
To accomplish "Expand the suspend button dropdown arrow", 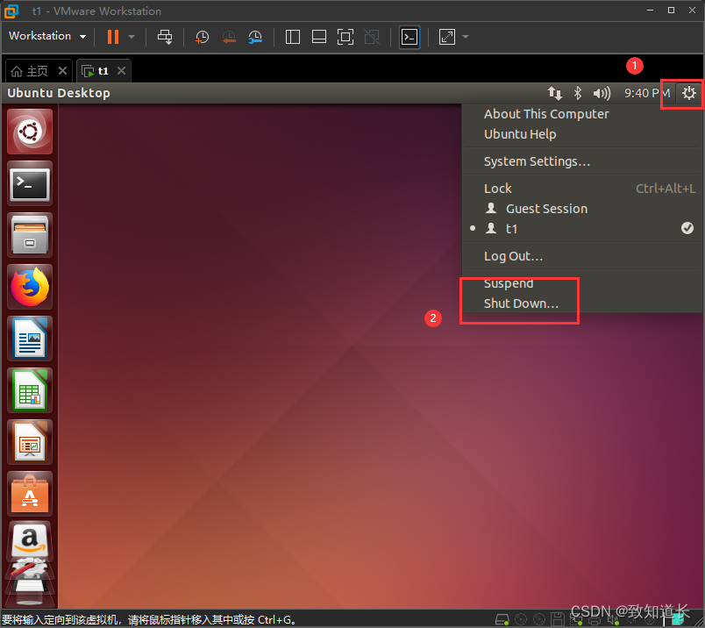I will click(x=130, y=36).
